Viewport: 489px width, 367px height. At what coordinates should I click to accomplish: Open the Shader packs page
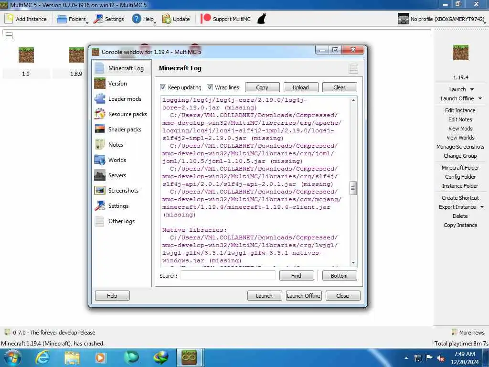click(x=121, y=129)
